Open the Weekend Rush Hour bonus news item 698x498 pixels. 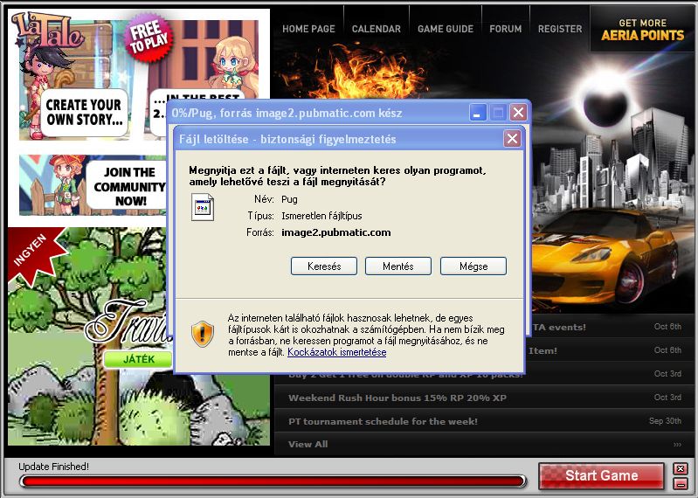point(397,398)
